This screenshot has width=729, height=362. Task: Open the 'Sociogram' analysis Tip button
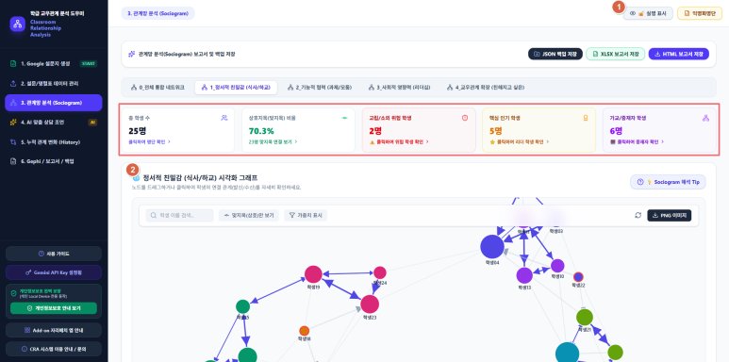point(668,182)
